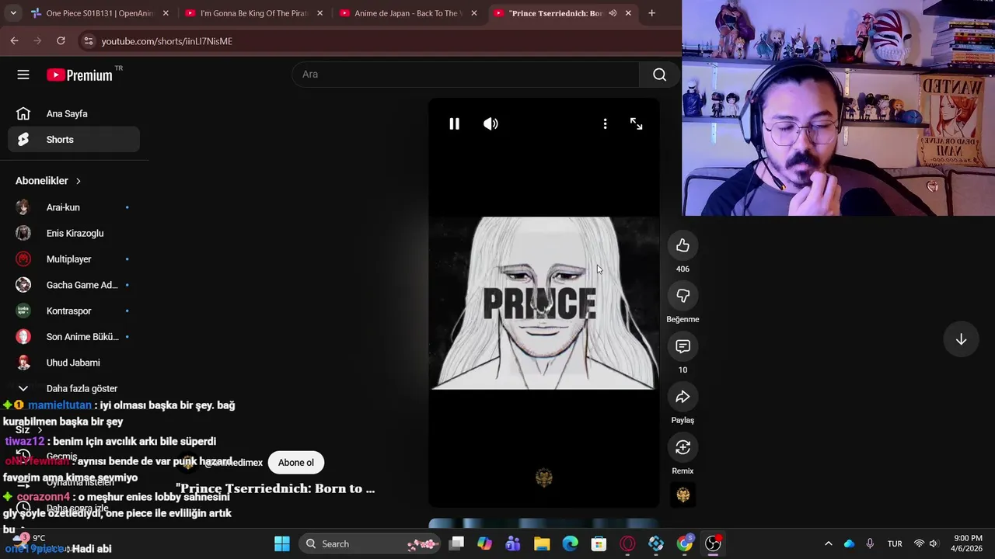Open Microsoft Store from the taskbar
Screen dimensions: 995x559
tap(599, 543)
